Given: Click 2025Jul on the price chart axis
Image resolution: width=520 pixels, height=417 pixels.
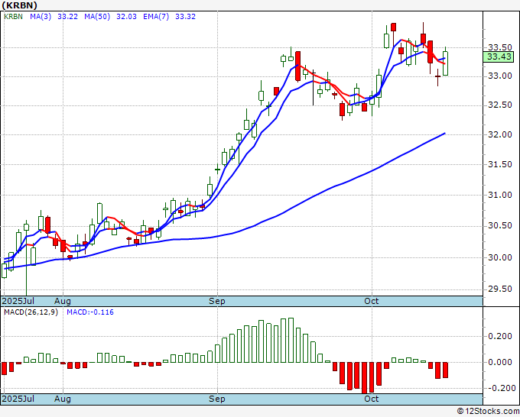Looking at the screenshot, I should [x=18, y=301].
